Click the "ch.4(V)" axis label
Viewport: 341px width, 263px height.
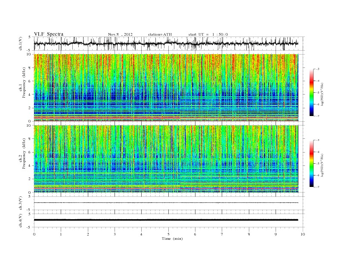click(21, 220)
